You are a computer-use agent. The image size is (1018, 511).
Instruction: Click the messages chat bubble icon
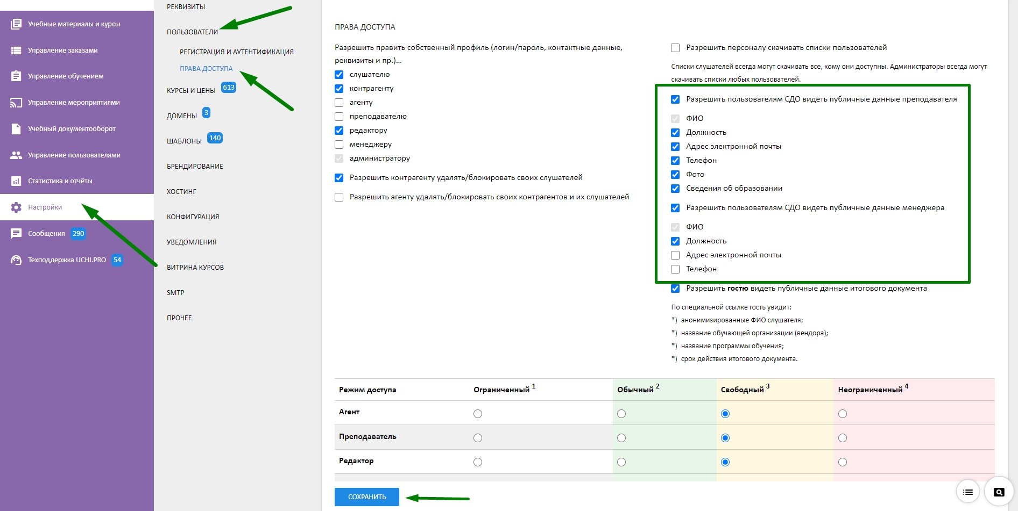click(x=16, y=234)
